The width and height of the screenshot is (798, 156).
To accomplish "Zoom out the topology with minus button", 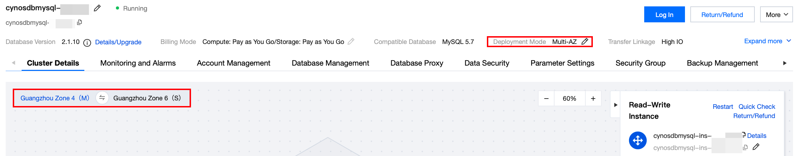I will tap(546, 99).
